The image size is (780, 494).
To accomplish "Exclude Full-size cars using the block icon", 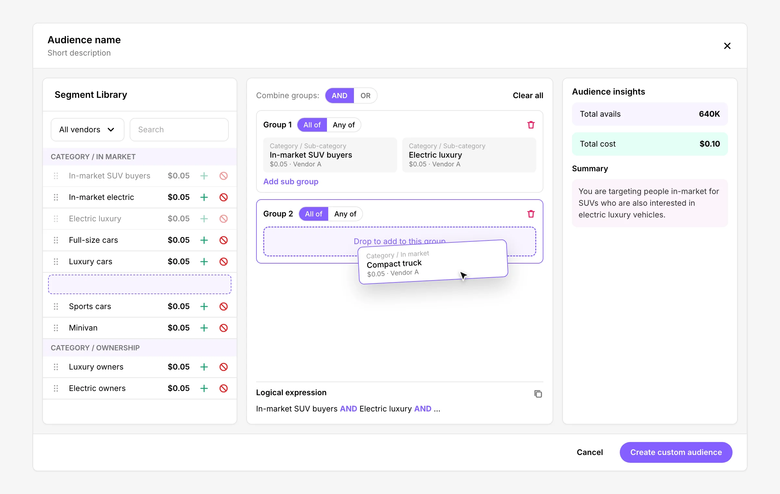I will [224, 240].
